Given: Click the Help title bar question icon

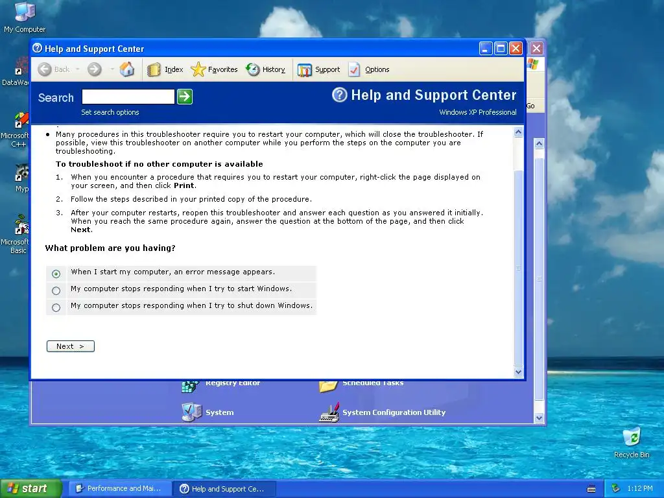Looking at the screenshot, I should pos(37,48).
